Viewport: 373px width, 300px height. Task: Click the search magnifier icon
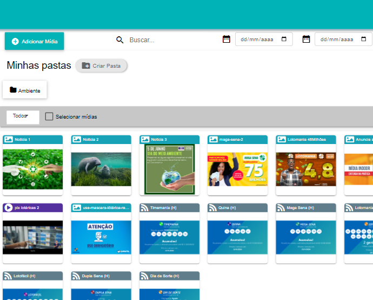click(119, 40)
